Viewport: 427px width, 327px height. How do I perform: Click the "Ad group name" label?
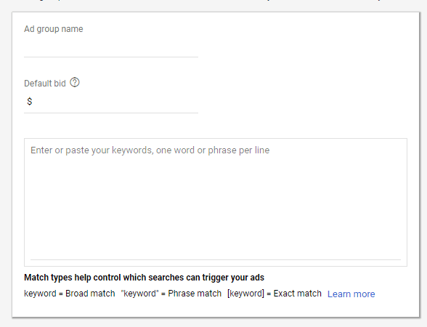(54, 29)
